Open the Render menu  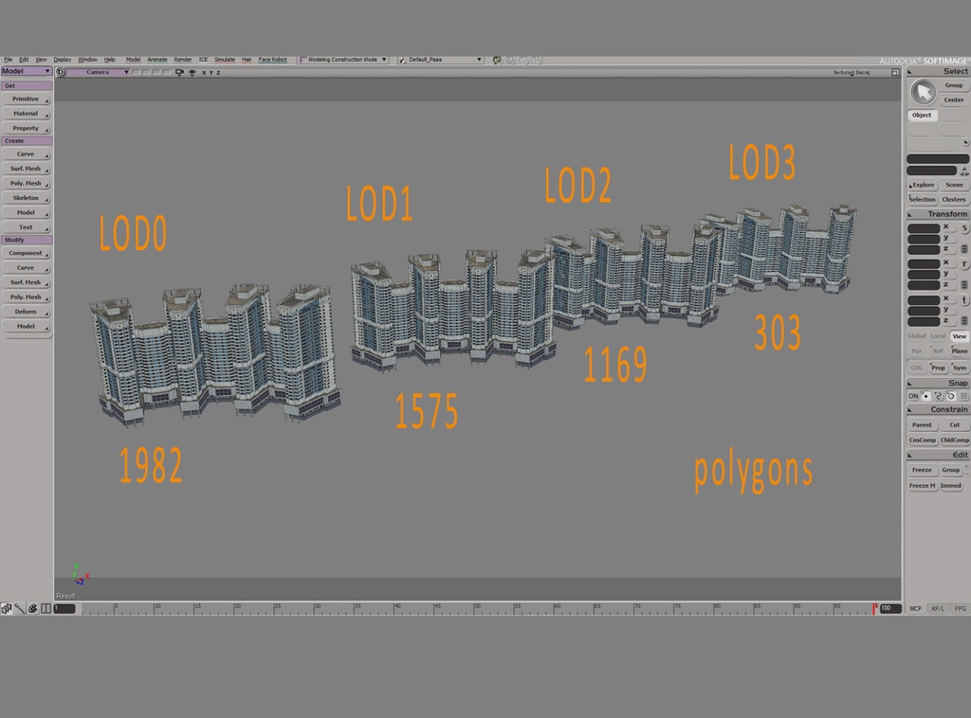coord(183,59)
